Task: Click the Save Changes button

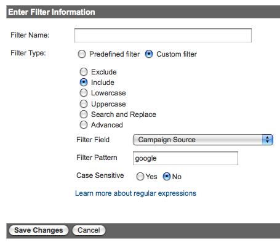Action: pyautogui.click(x=39, y=230)
